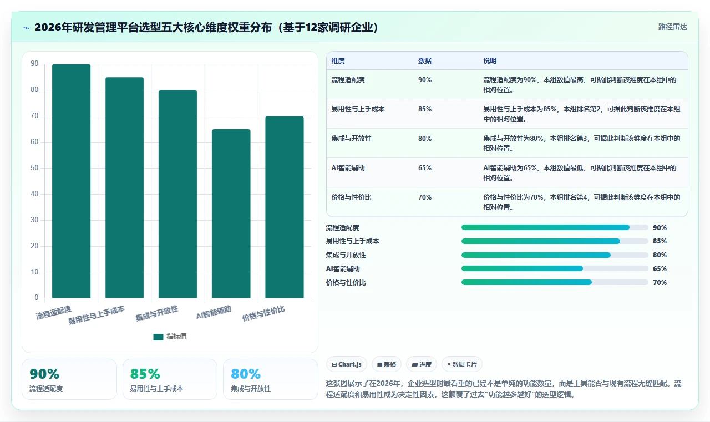Click the 进度 chip icon
The height and width of the screenshot is (422, 710).
tap(414, 364)
